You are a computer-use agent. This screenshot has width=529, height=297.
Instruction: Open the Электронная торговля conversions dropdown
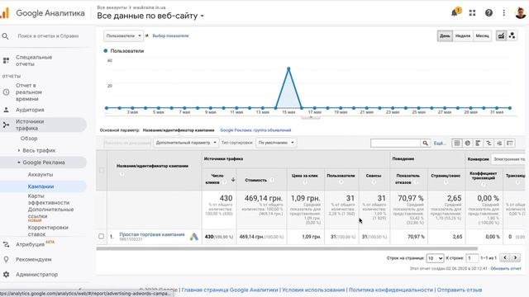[509, 159]
